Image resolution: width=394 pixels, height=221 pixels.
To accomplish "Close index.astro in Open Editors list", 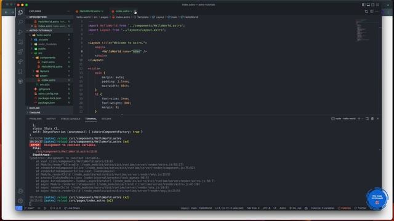I will [32, 26].
